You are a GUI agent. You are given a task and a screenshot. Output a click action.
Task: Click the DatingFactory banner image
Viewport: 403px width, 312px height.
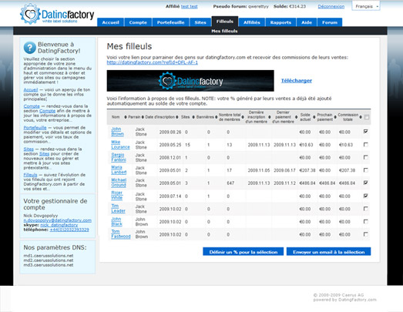[x=190, y=81]
